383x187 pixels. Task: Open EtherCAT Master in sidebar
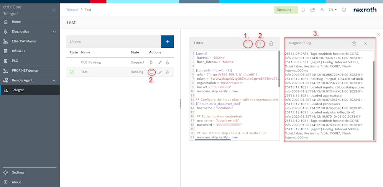[30, 41]
